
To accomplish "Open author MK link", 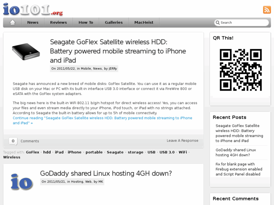I will [x=101, y=182].
